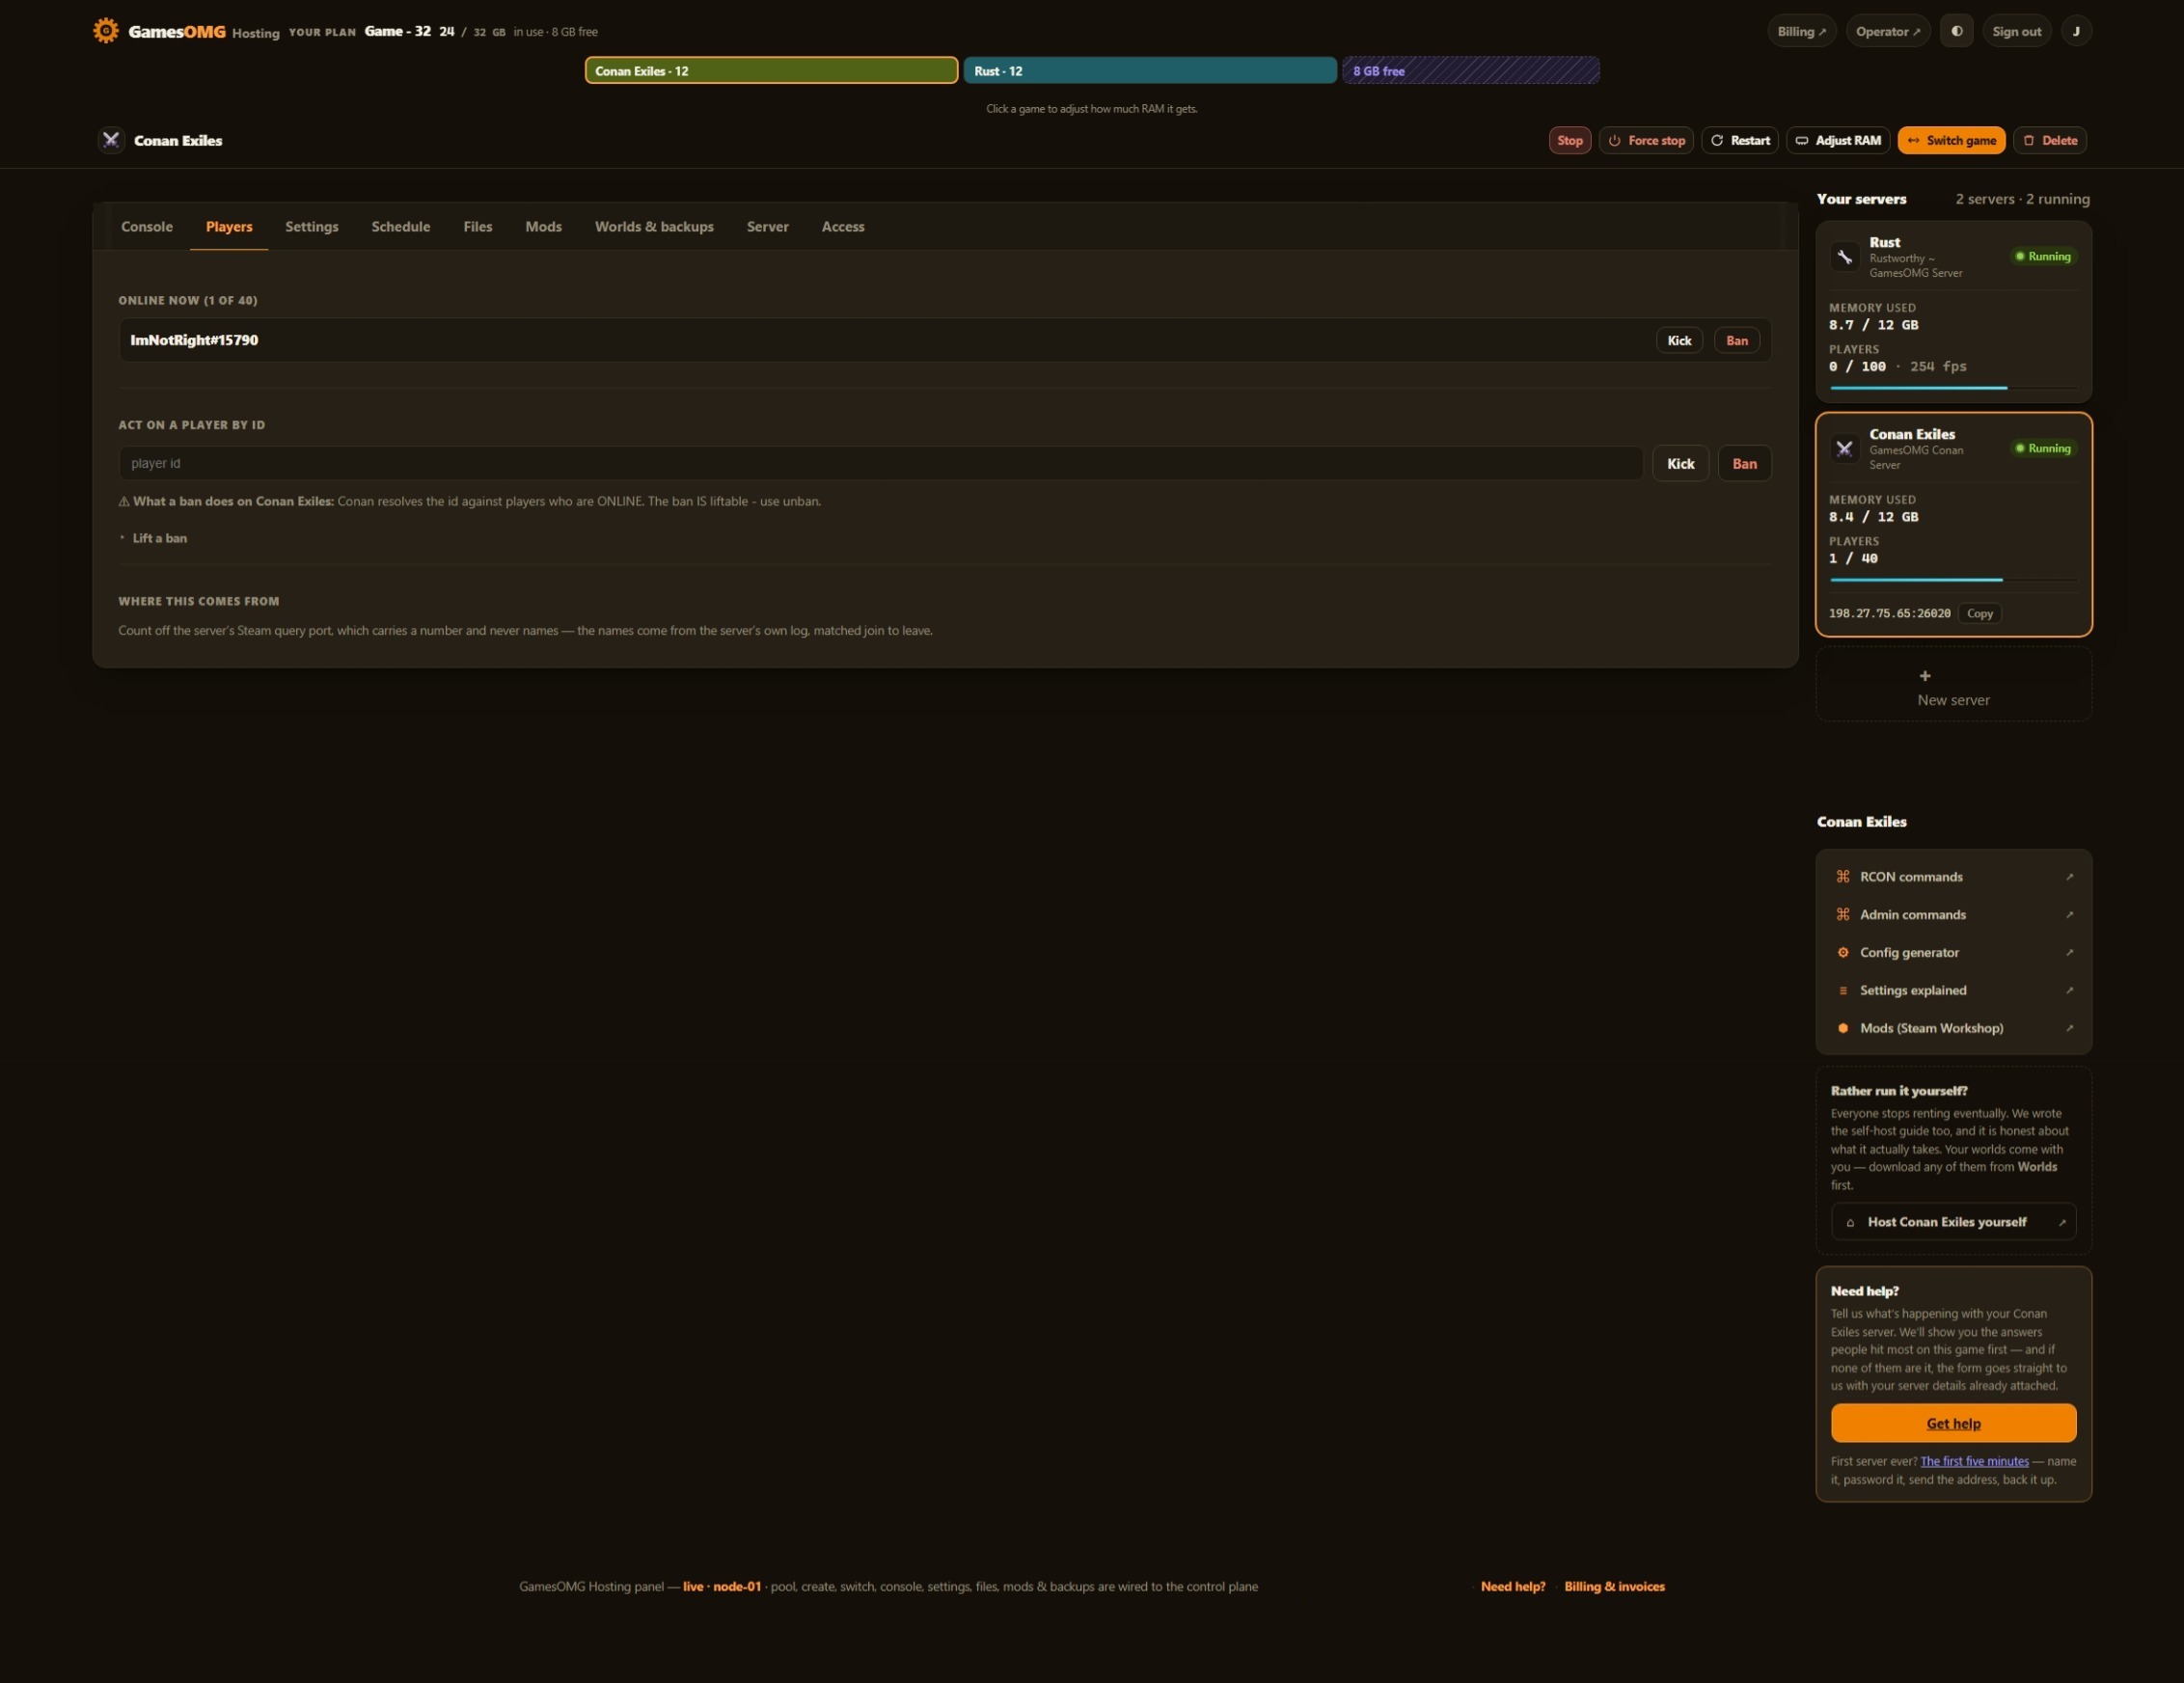Viewport: 2184px width, 1683px height.
Task: Click the GamesOMG gear logo
Action: click(106, 31)
